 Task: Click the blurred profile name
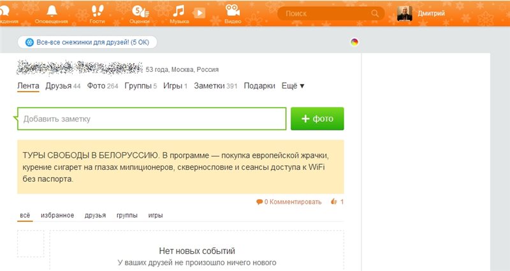tap(80, 68)
